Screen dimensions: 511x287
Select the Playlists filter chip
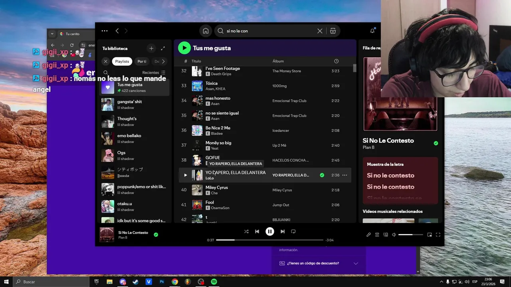coord(122,61)
